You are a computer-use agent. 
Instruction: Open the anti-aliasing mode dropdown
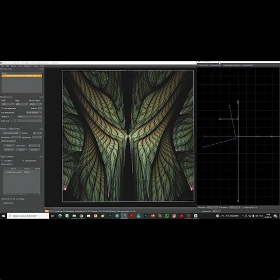click(x=34, y=113)
